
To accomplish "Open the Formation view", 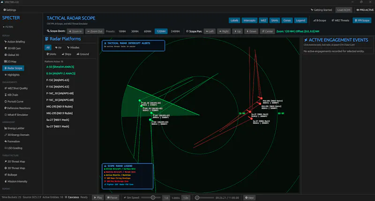I will 12,141.
